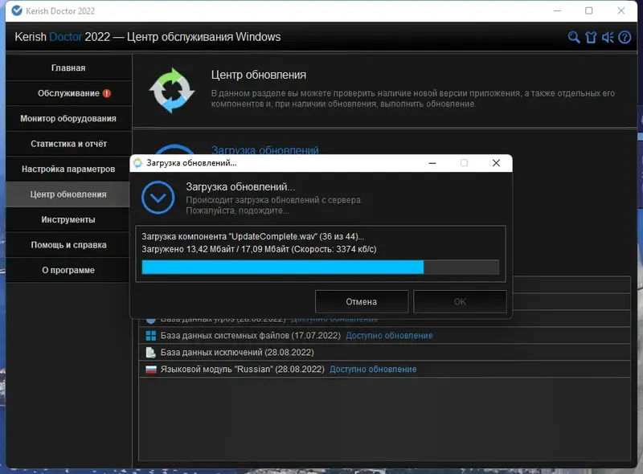643x474 pixels.
Task: Click the document icon of exclusions database
Action: 151,352
